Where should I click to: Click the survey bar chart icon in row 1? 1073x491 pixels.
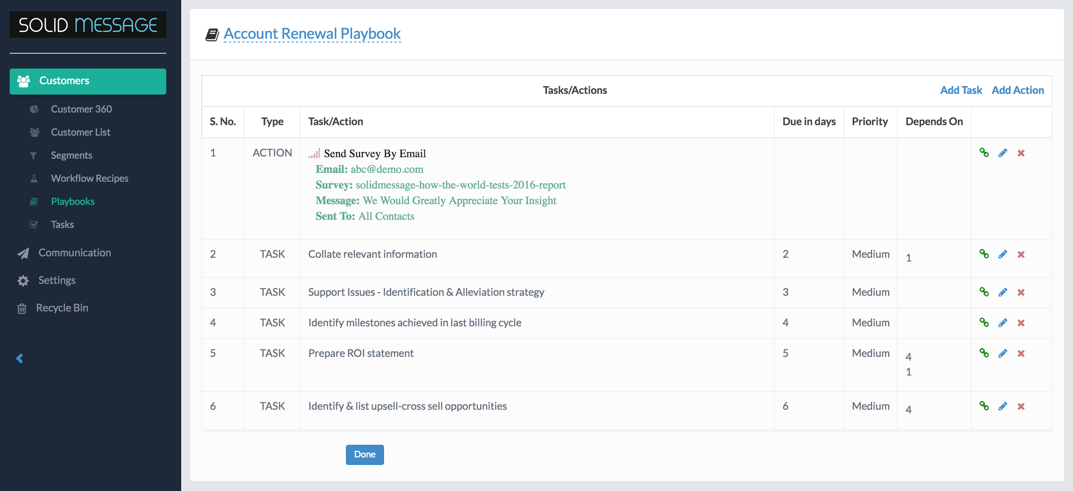point(314,153)
